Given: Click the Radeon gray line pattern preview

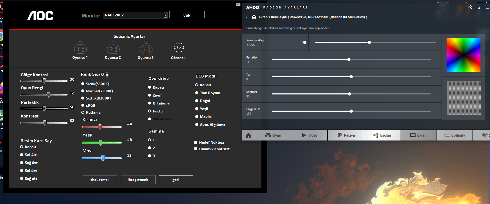Looking at the screenshot, I should pyautogui.click(x=464, y=98).
